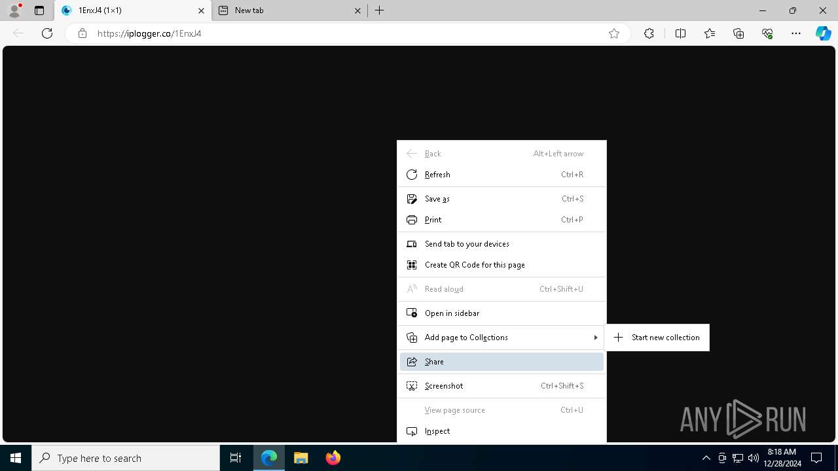Viewport: 838px width, 471px height.
Task: Open the tab actions menu icon
Action: 39,10
